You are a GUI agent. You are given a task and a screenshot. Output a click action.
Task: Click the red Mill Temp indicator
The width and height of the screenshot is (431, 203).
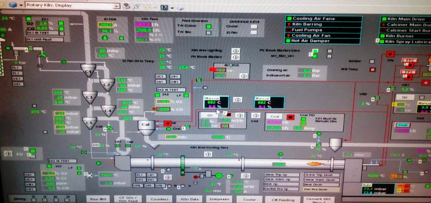tap(372, 70)
